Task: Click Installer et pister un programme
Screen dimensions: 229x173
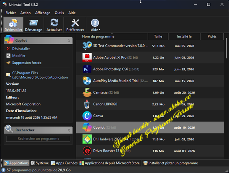Action: click(x=171, y=163)
